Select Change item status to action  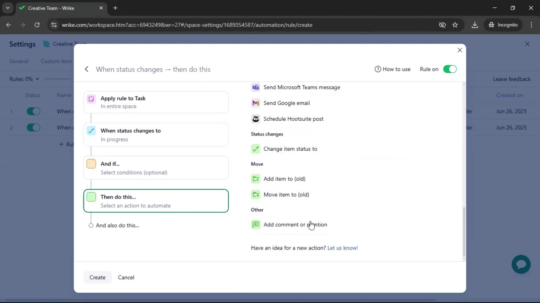coord(284,149)
